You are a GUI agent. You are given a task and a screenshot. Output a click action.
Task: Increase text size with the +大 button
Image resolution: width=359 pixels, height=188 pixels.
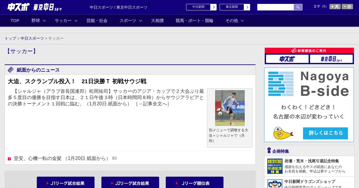(x=335, y=7)
